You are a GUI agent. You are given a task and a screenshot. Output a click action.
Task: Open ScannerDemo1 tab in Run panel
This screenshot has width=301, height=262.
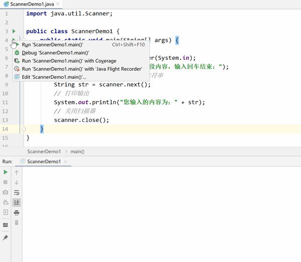[44, 162]
